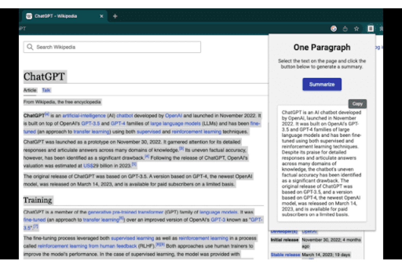The image size is (402, 268).
Task: Click the "November 30, 2022; 4 months" infobox value
Action: point(331,240)
